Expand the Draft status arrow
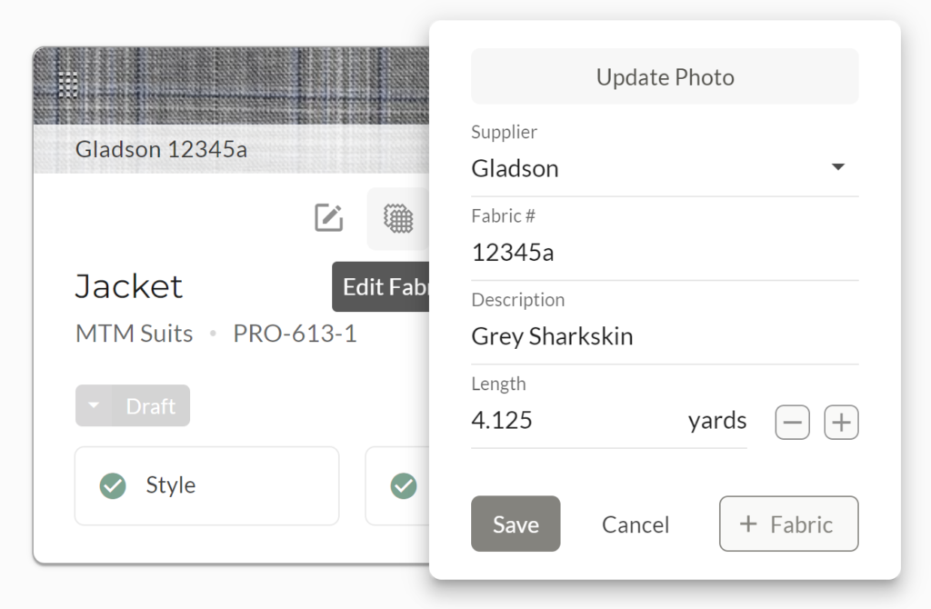Screen dimensions: 931x609 pyautogui.click(x=94, y=405)
